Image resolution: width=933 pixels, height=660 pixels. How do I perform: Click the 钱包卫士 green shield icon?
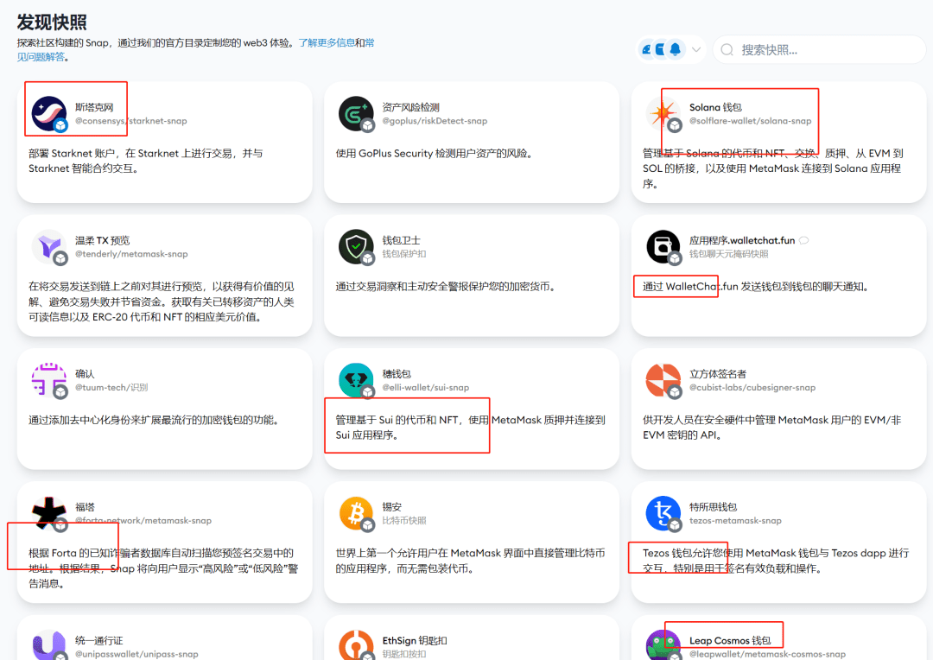click(357, 246)
